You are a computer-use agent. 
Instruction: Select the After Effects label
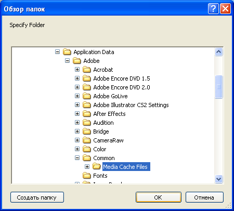click(109, 114)
